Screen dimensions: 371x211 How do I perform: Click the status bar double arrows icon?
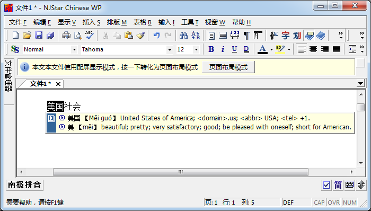coord(361,184)
